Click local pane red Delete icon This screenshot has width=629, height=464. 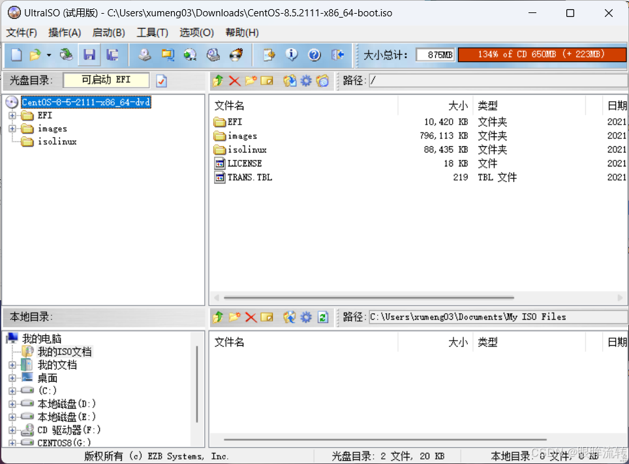[x=251, y=317]
